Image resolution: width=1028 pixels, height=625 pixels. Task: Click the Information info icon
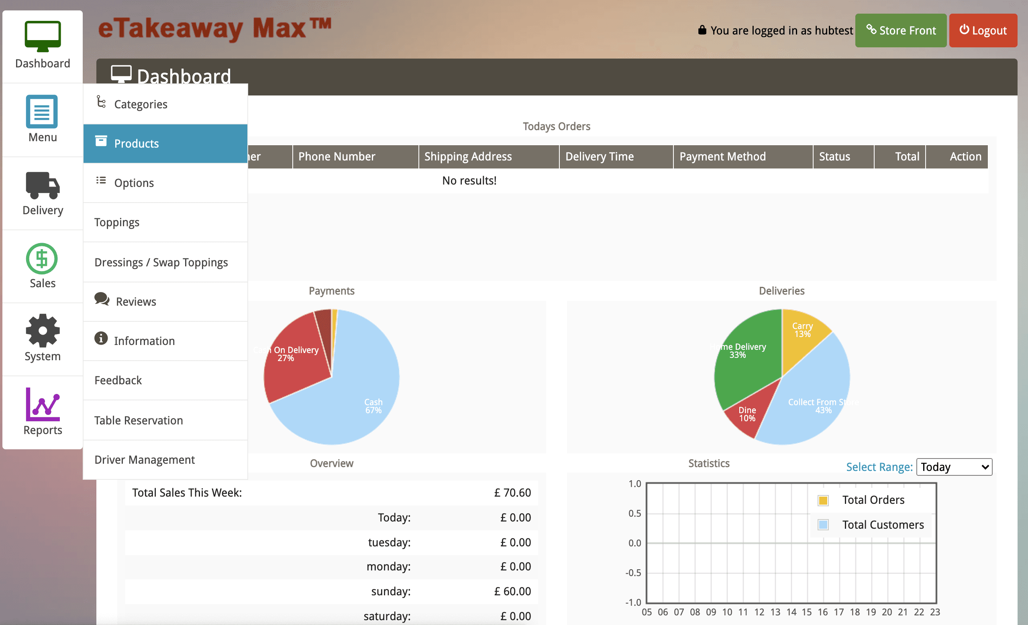[100, 338]
